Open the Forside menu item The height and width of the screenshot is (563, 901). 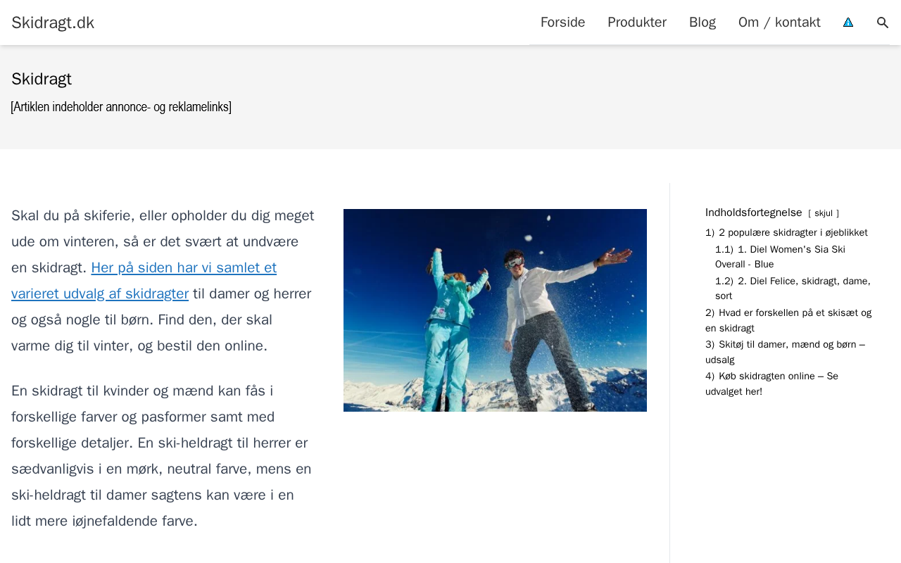pyautogui.click(x=562, y=23)
